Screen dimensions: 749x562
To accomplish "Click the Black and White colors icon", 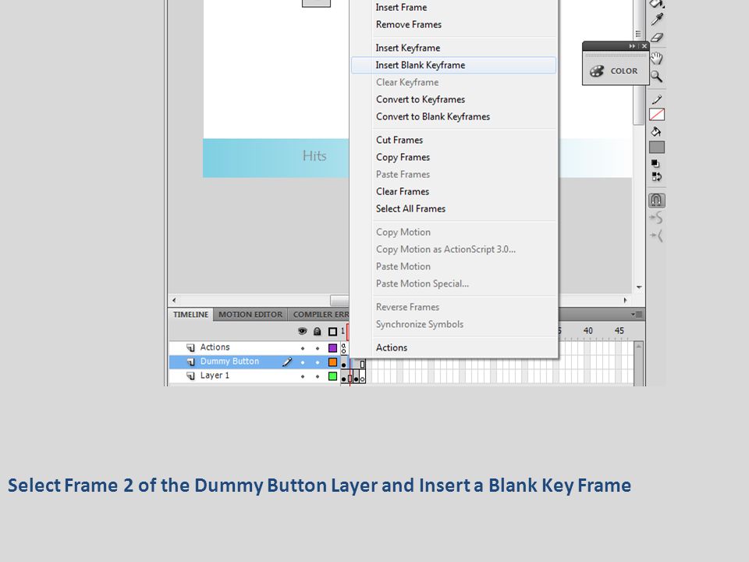I will click(656, 164).
